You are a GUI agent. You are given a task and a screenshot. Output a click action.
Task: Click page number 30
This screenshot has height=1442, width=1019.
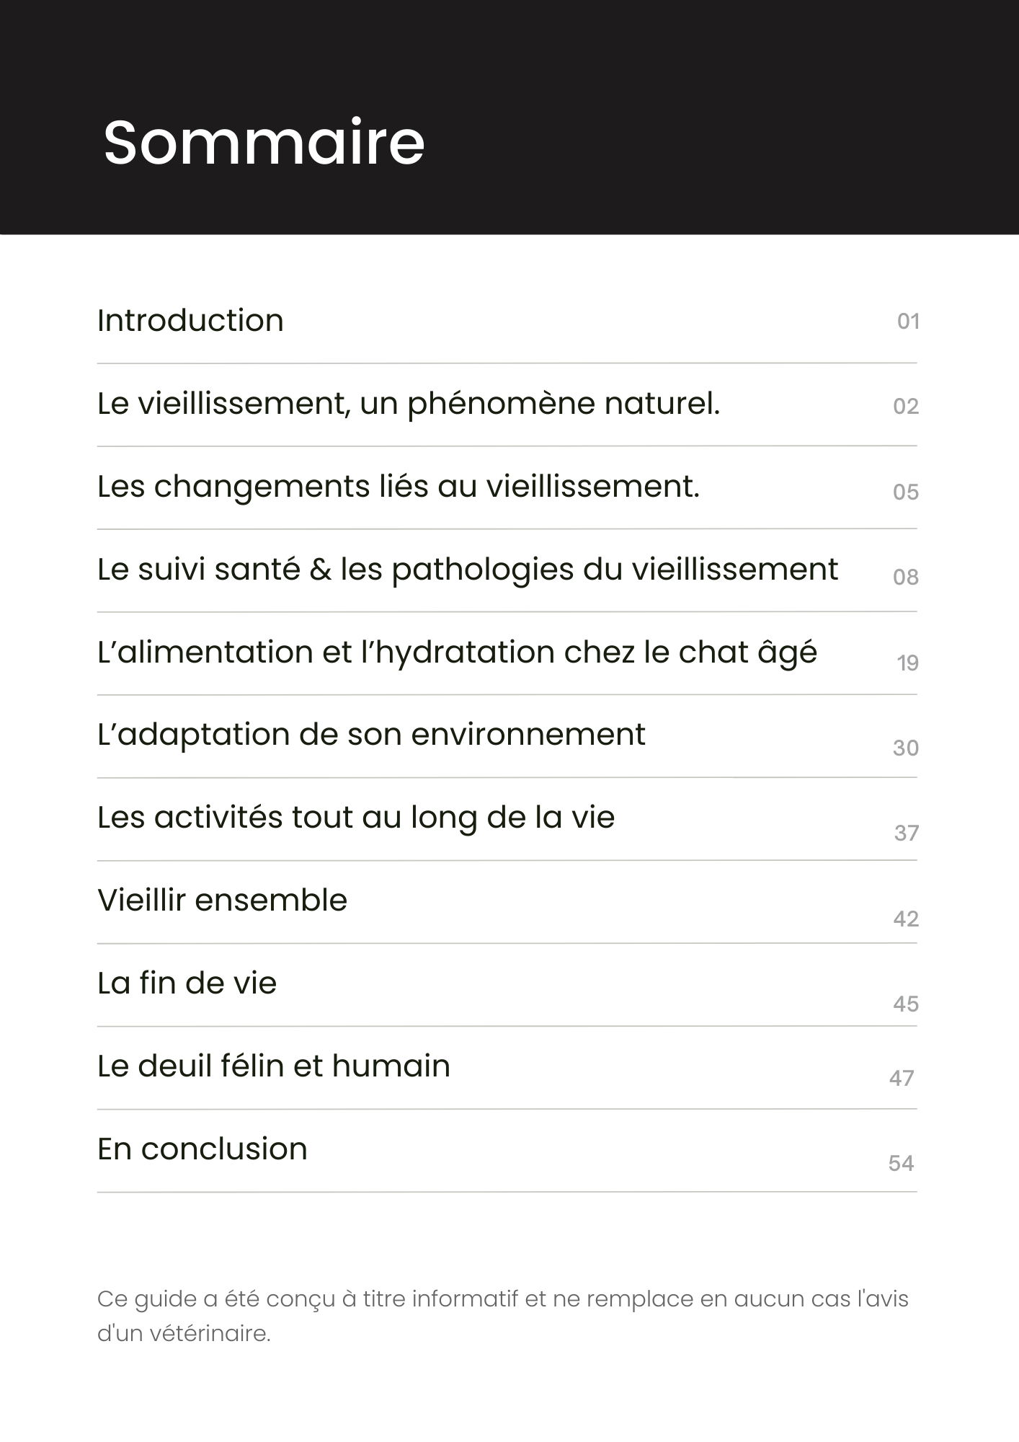[906, 748]
